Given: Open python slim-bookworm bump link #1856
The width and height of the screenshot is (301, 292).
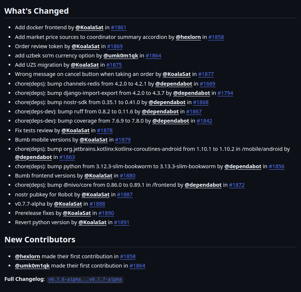Looking at the screenshot, I should [277, 166].
